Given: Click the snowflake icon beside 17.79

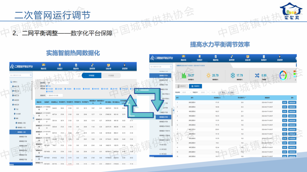Looking at the screenshot, I should pos(233,76).
